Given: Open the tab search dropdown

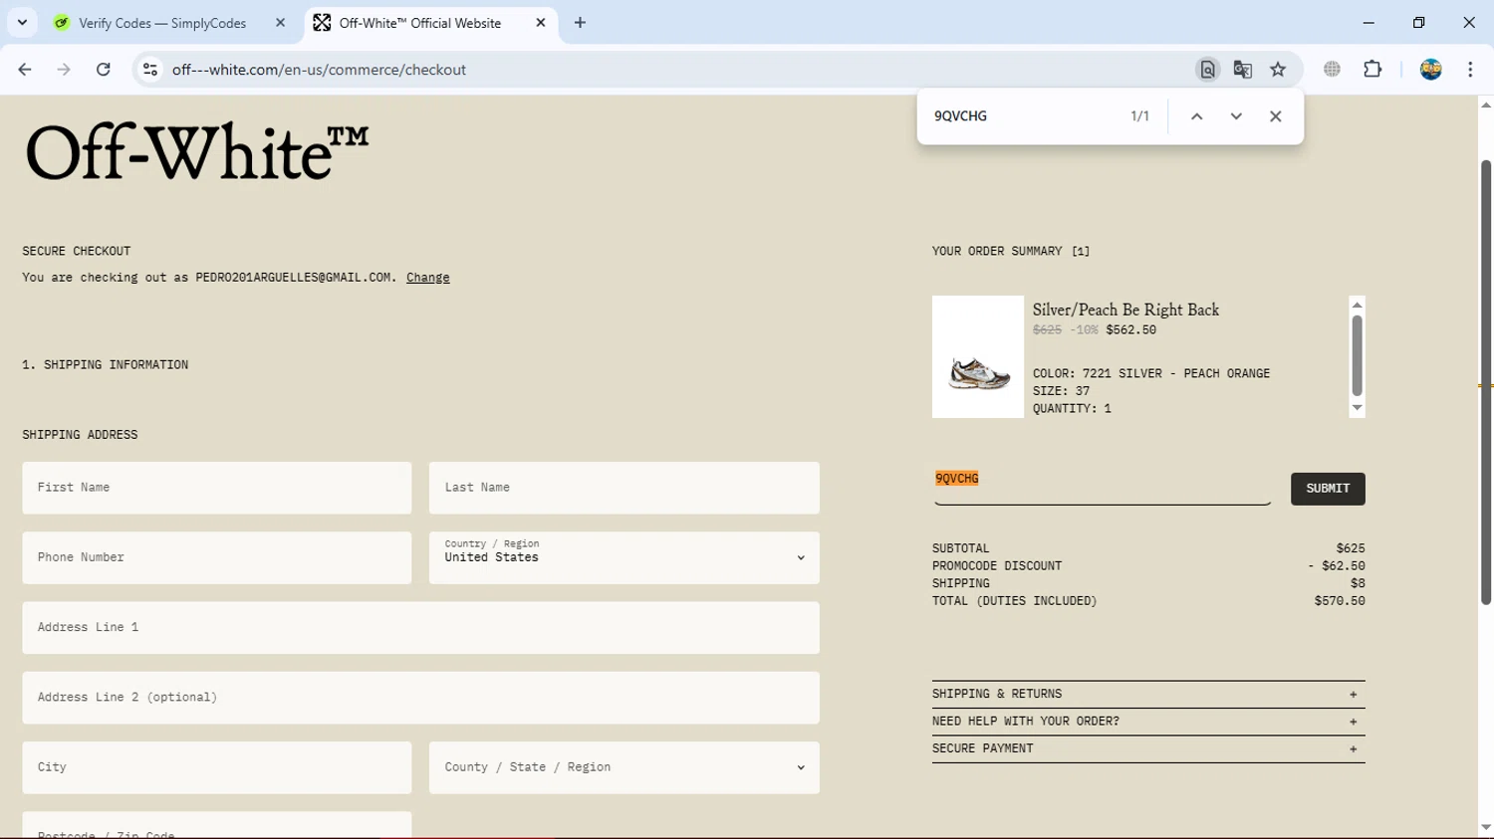Looking at the screenshot, I should [22, 23].
